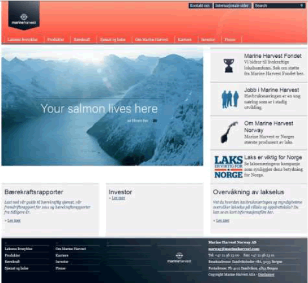The image size is (308, 283).
Task: Click the lakselus italic description text
Action: coord(258,207)
